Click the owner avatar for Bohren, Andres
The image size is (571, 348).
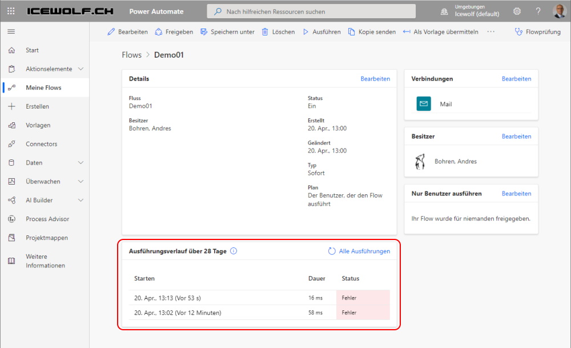pos(420,161)
